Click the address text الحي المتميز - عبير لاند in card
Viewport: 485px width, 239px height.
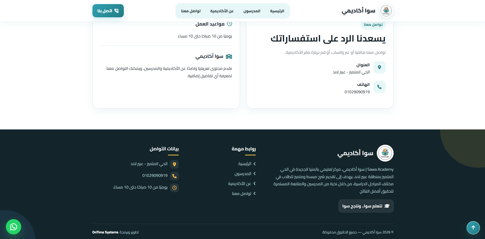click(x=351, y=72)
